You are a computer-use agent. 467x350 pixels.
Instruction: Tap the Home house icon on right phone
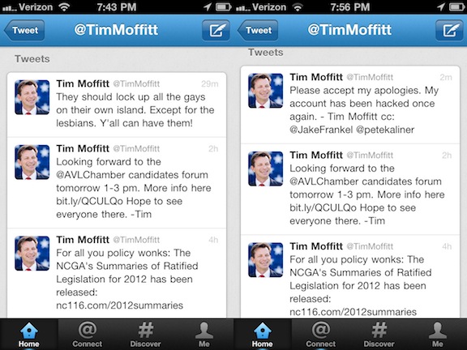tap(263, 331)
